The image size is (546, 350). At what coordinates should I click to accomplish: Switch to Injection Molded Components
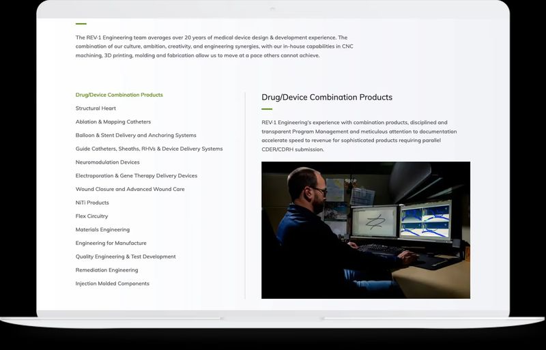pyautogui.click(x=112, y=284)
